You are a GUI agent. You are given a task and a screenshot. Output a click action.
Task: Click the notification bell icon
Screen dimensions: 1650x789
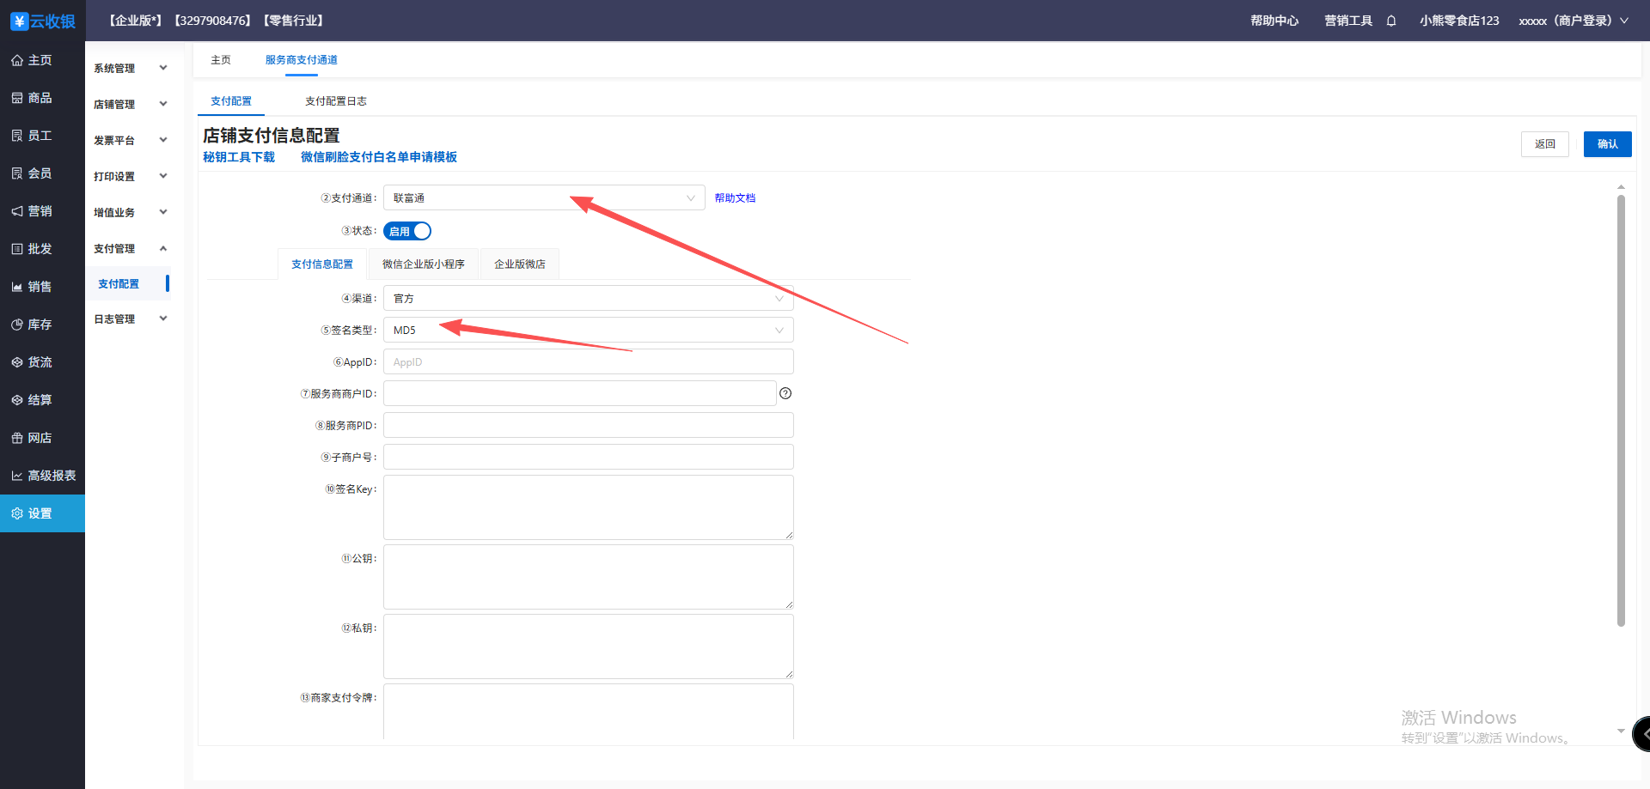coord(1390,21)
